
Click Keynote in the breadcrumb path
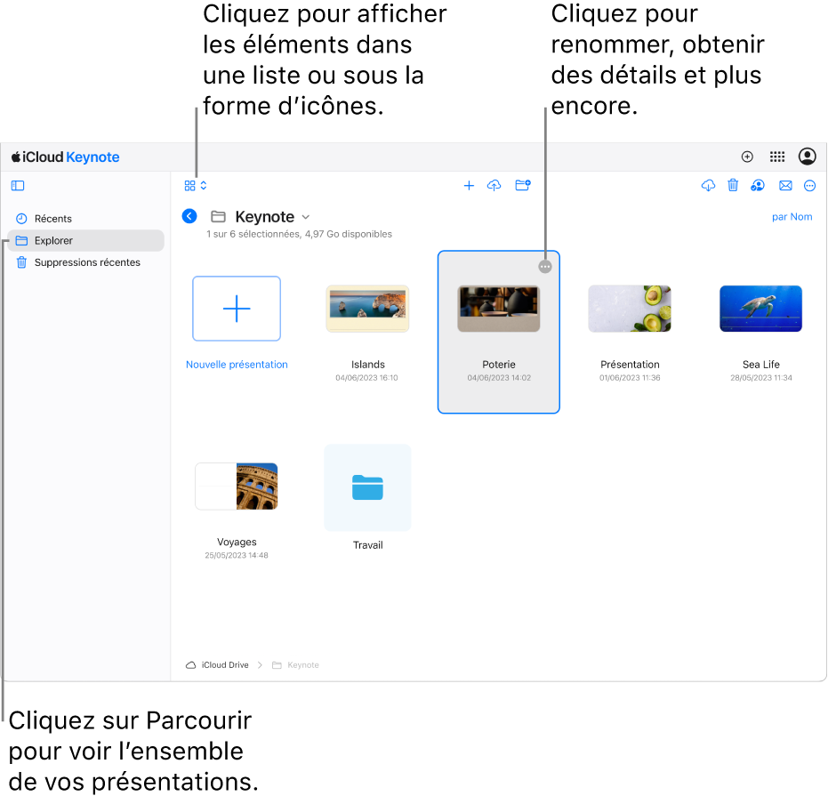(295, 665)
